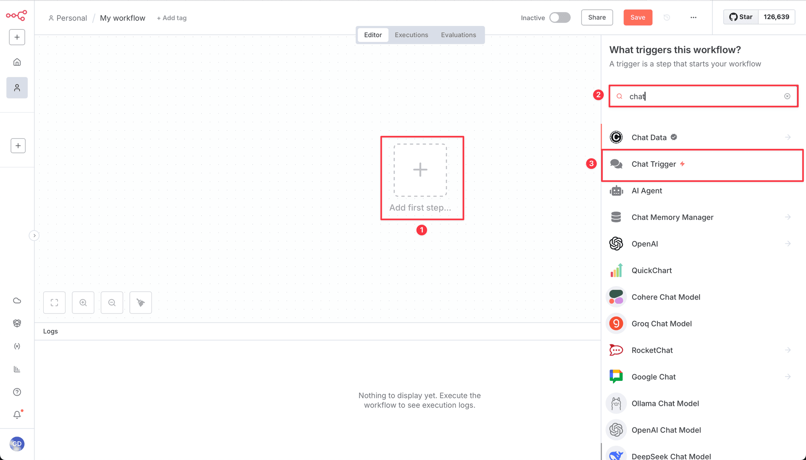This screenshot has height=460, width=806.
Task: Collapse the canvas side panel chevron
Action: [x=34, y=235]
